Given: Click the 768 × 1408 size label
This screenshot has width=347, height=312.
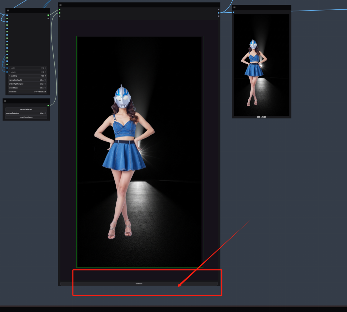Looking at the screenshot, I should click(x=261, y=117).
